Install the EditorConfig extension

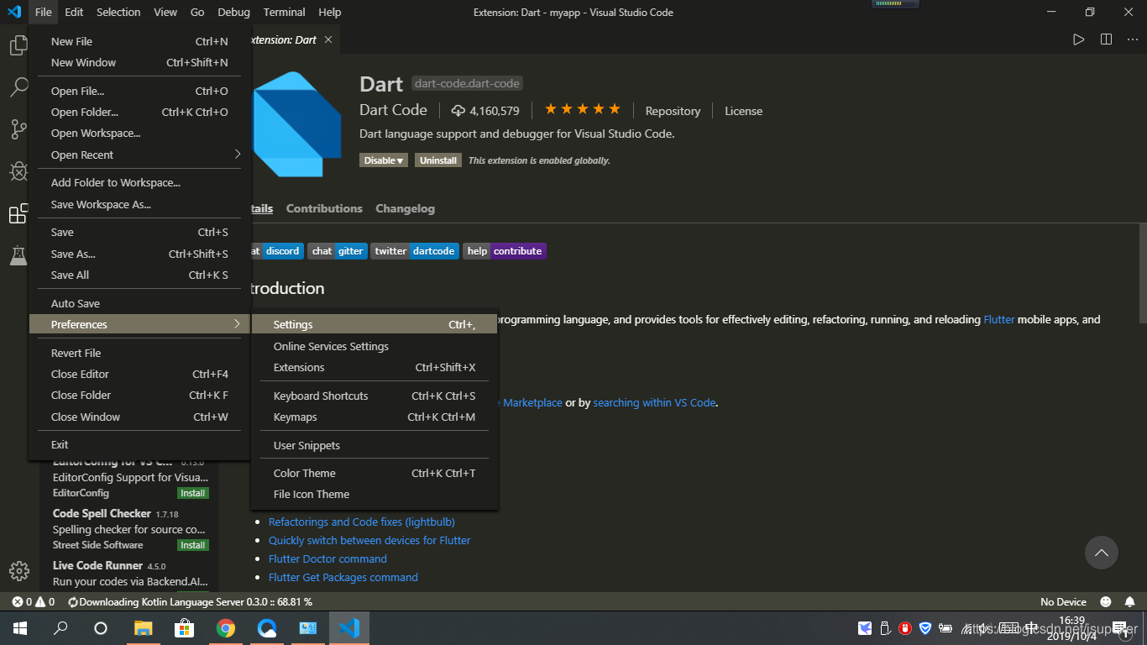click(x=193, y=493)
